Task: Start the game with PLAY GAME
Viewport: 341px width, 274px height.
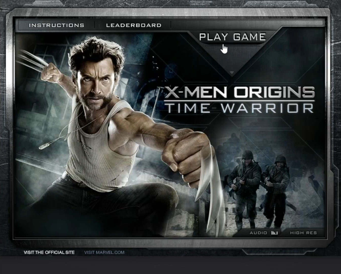Action: pyautogui.click(x=232, y=37)
